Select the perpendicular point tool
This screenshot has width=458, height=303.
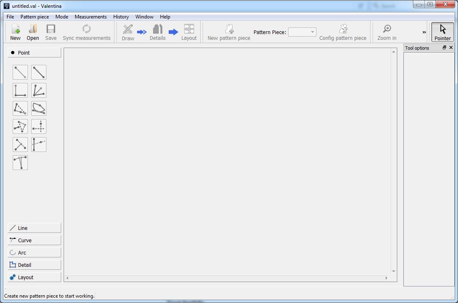20,90
